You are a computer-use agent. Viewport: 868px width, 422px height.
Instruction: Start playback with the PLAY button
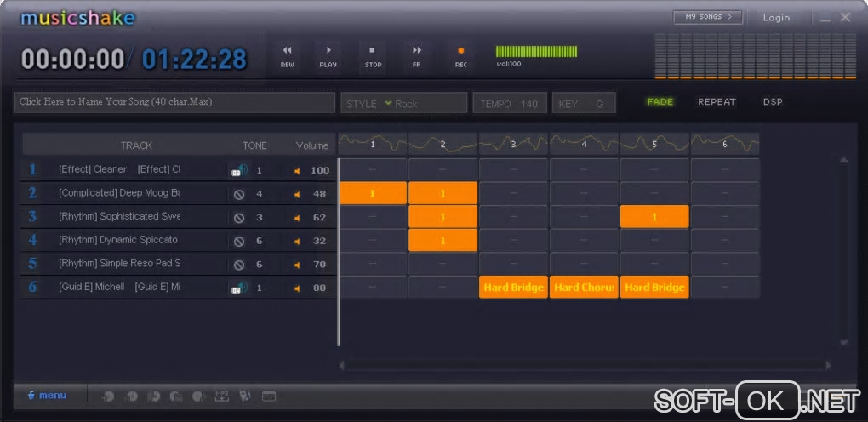coord(328,57)
